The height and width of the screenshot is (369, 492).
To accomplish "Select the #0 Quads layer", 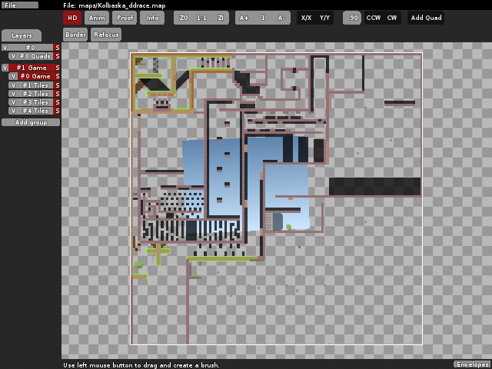I will tap(35, 56).
